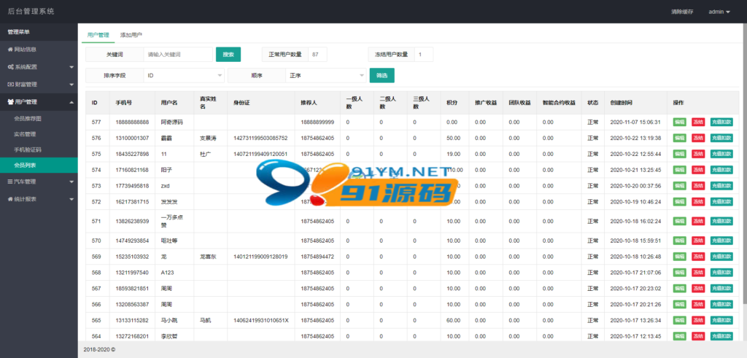
Task: Click 冻结 for user ID 569
Action: 698,257
